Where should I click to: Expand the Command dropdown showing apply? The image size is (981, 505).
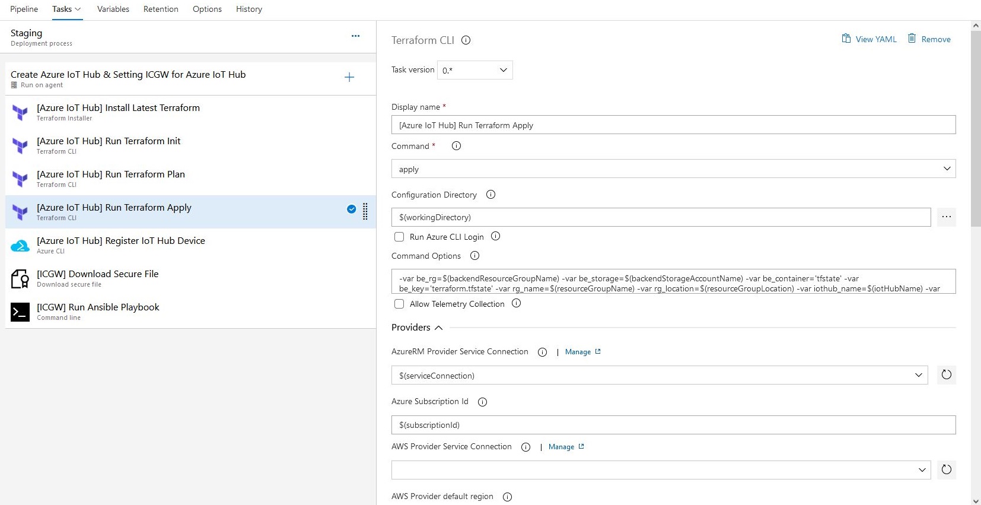[673, 169]
